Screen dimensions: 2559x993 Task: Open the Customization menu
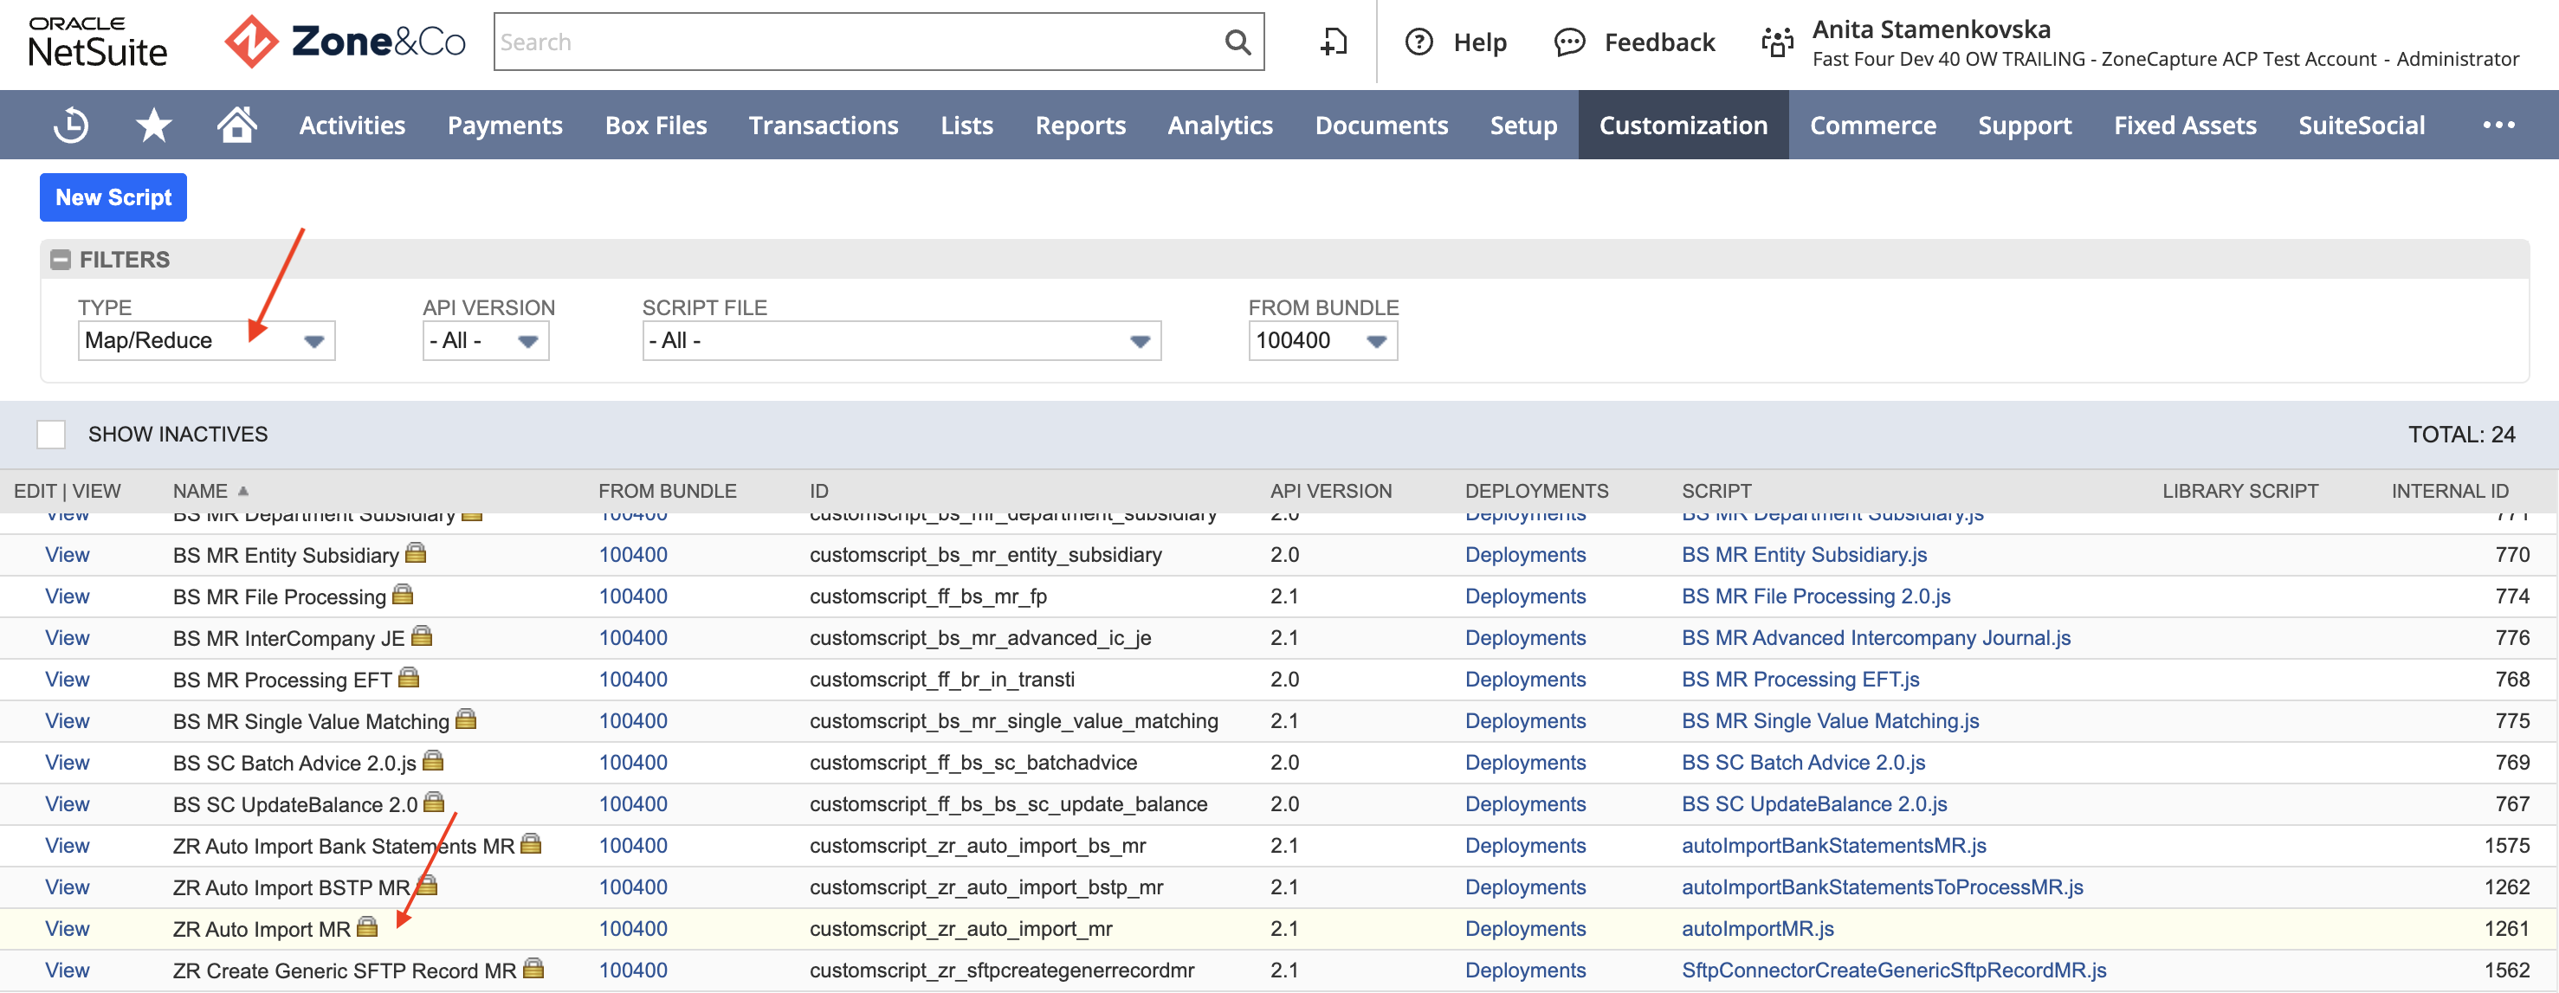[1683, 126]
